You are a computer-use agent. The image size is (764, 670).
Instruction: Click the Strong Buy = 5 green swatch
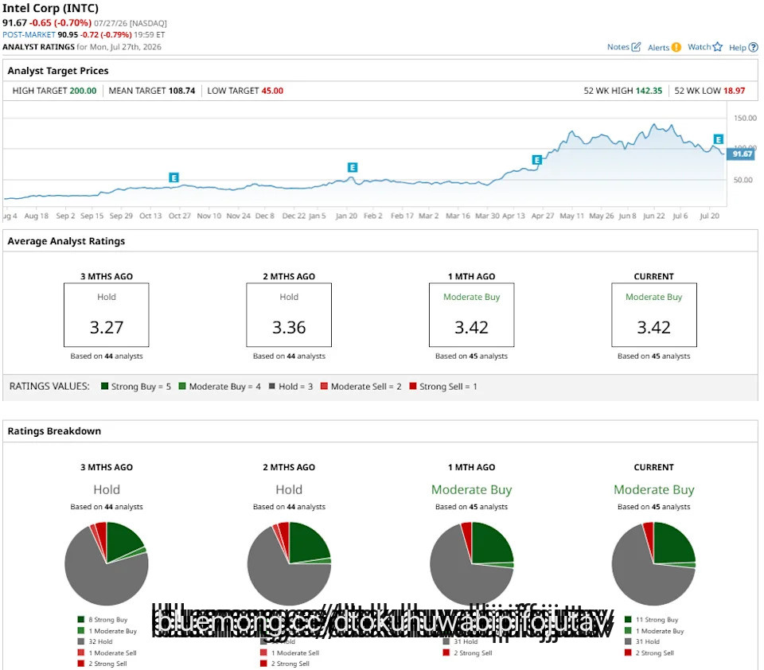pyautogui.click(x=104, y=386)
